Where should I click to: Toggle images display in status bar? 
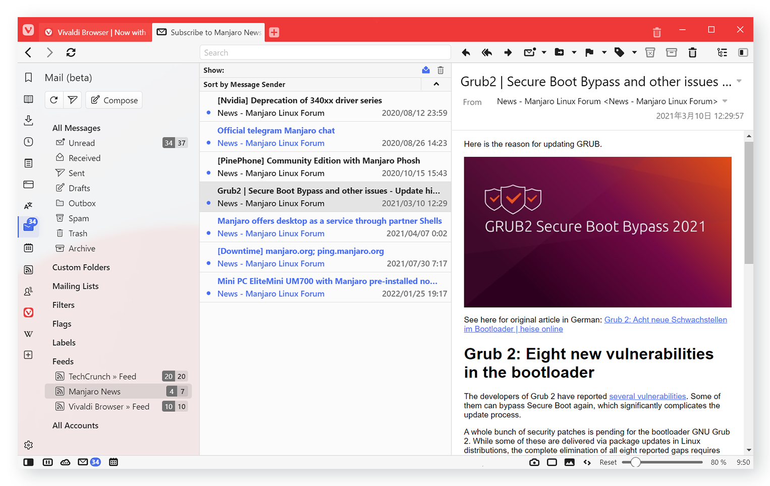(x=569, y=462)
